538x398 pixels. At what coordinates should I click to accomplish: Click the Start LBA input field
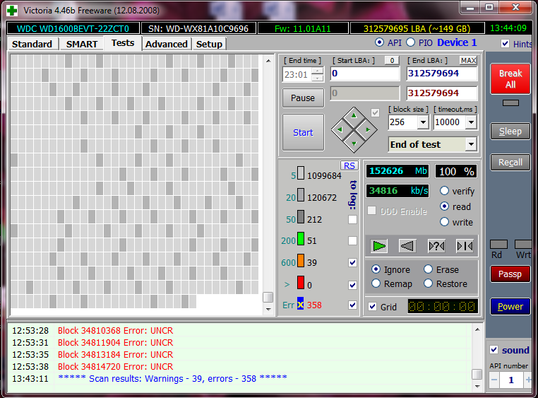(x=364, y=74)
